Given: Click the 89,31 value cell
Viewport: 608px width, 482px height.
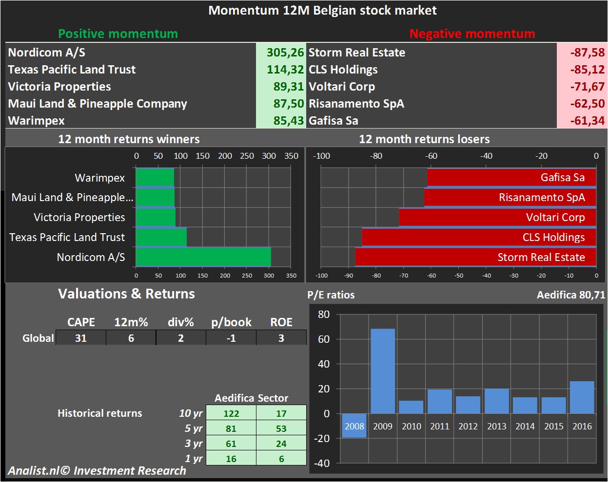Looking at the screenshot, I should click(280, 86).
